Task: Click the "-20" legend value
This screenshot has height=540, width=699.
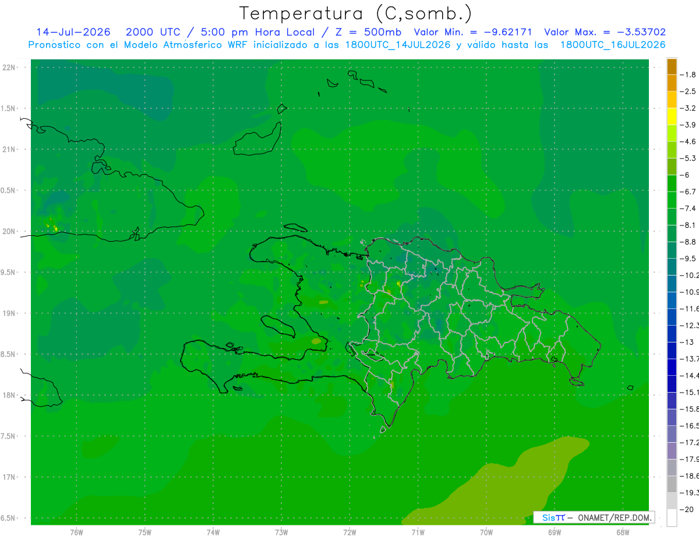Action: (687, 509)
